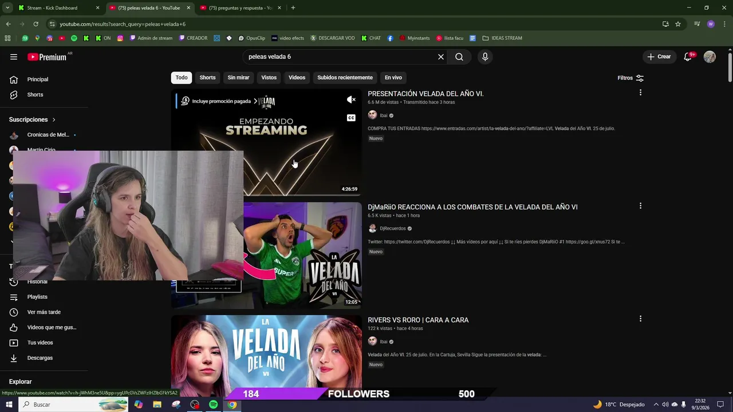Select the Sin mirar filter chip
The height and width of the screenshot is (412, 733).
[238, 77]
